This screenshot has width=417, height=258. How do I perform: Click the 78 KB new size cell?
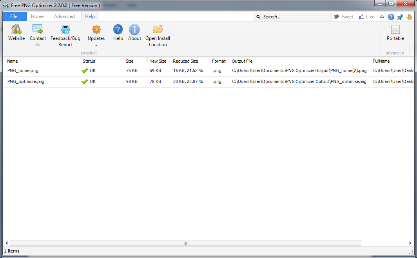(x=155, y=81)
